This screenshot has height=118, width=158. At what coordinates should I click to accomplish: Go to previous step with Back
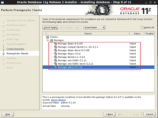click(109, 114)
